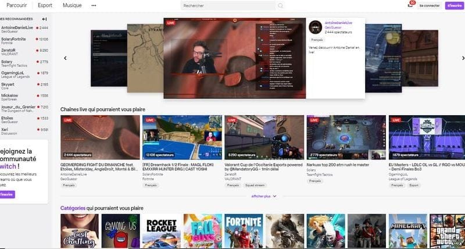Screen dimensions: 465x249
Task: Select Joueur_du_Grenier in sidebar
Action: click(24, 108)
